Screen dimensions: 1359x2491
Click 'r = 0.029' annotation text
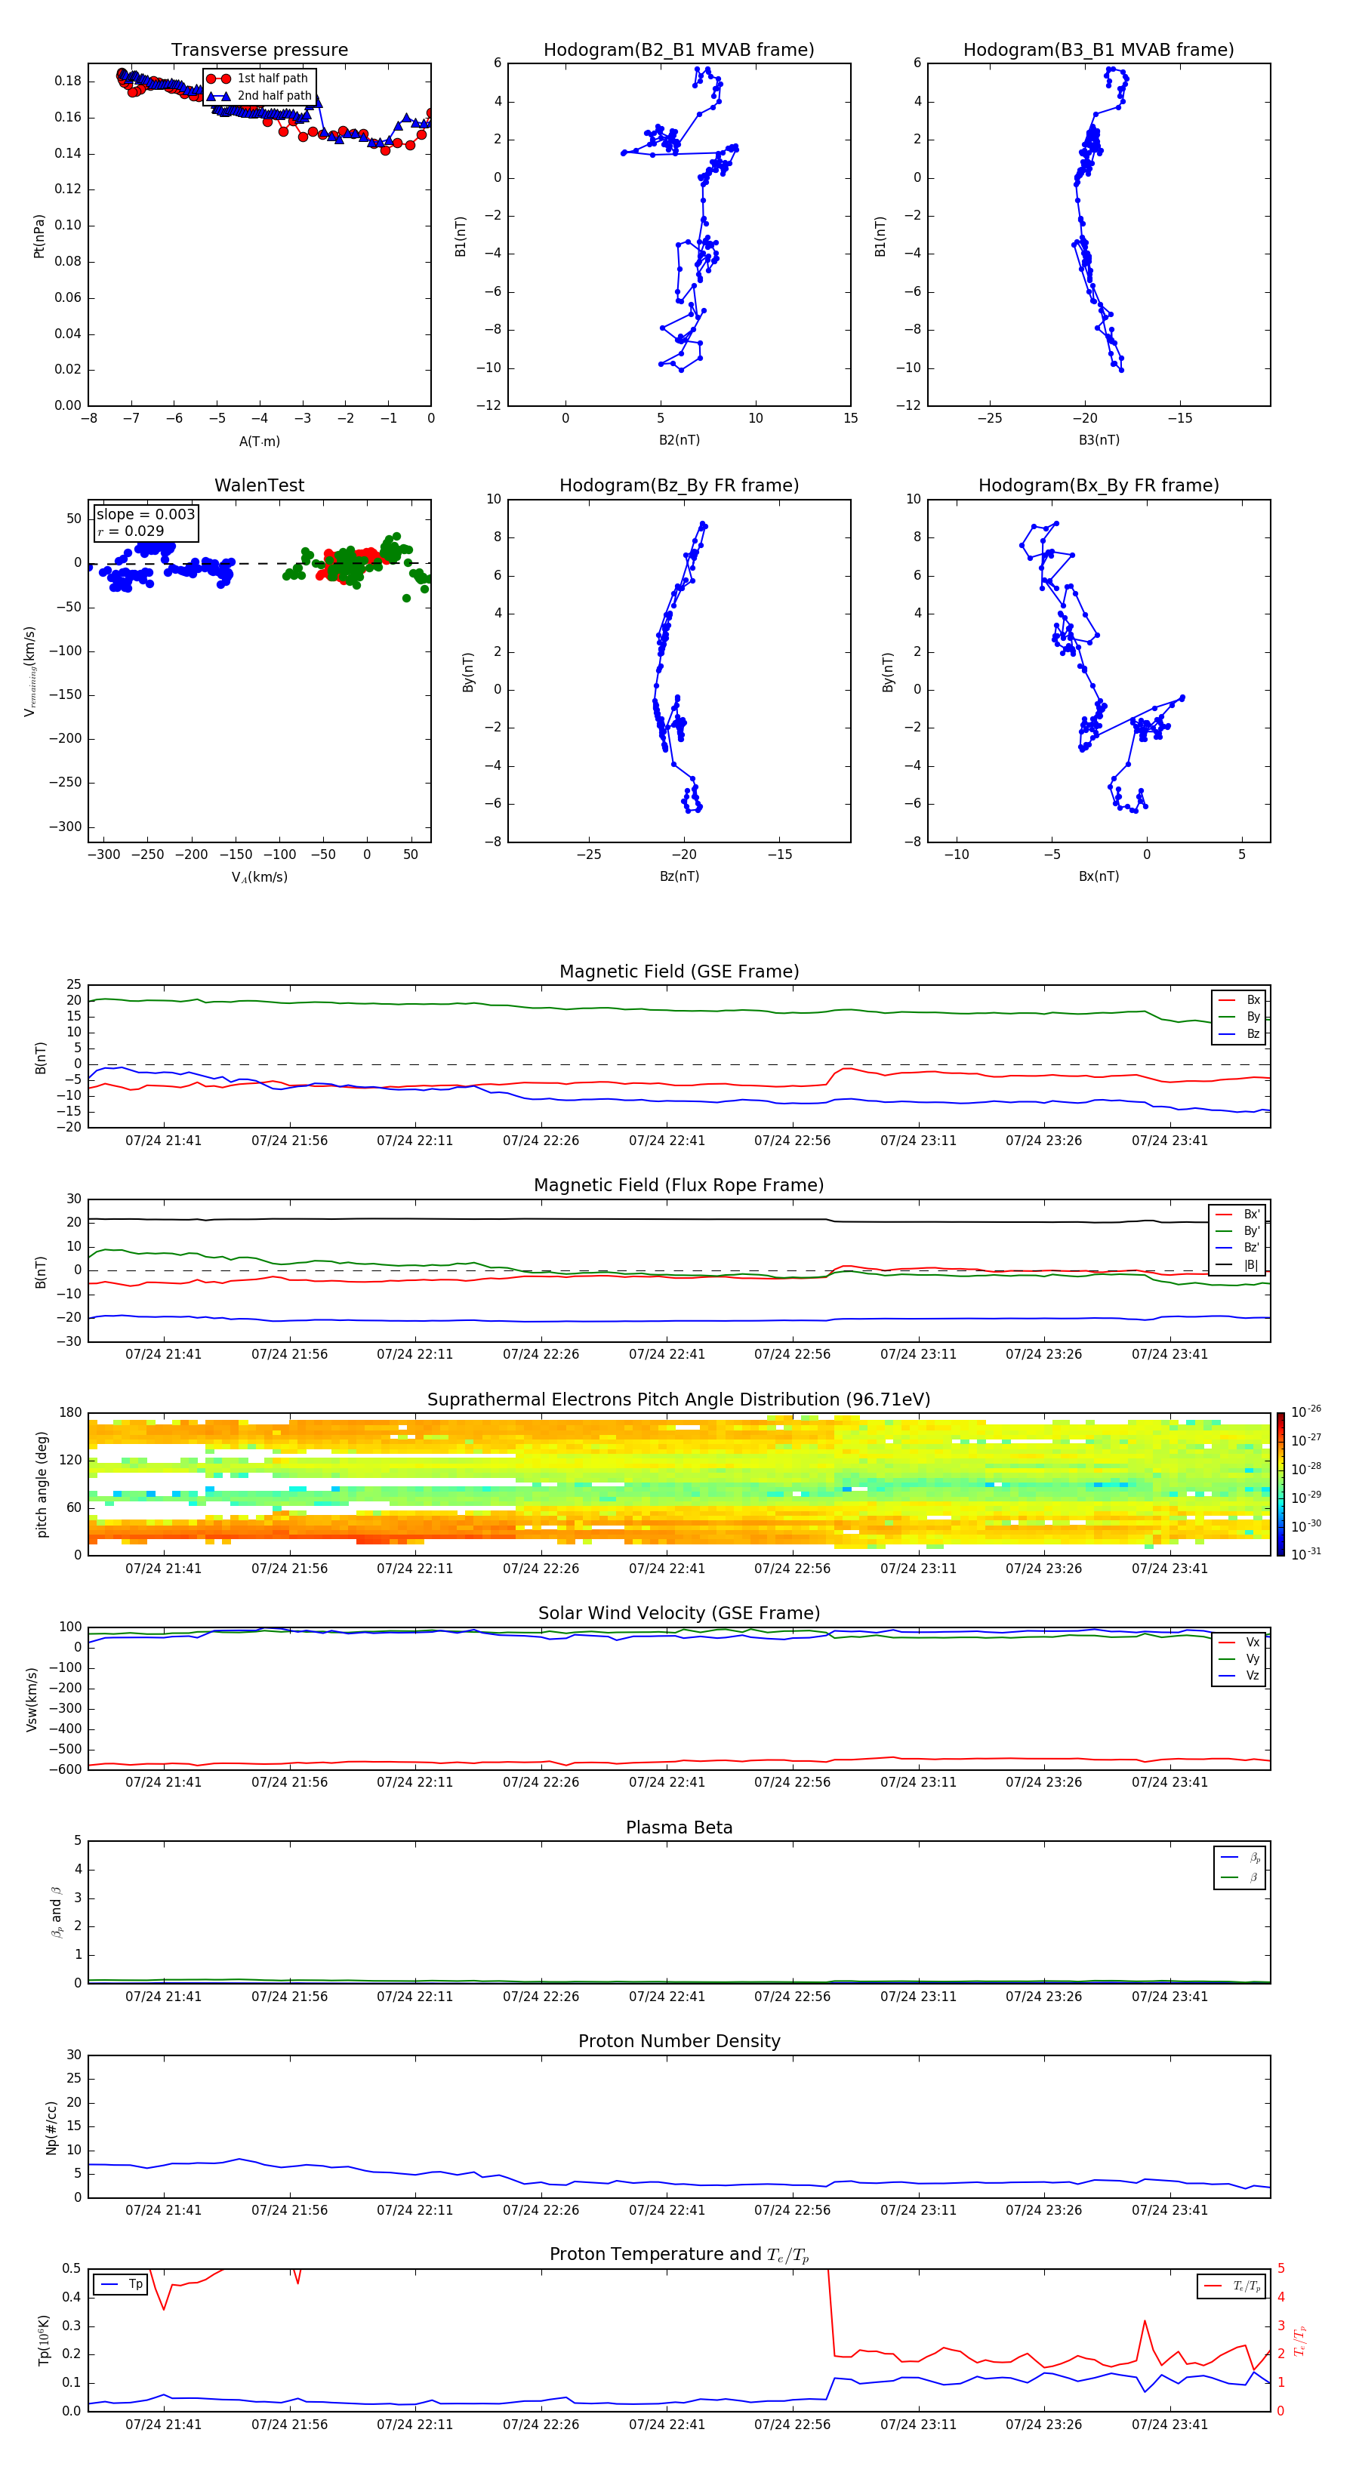[x=131, y=531]
